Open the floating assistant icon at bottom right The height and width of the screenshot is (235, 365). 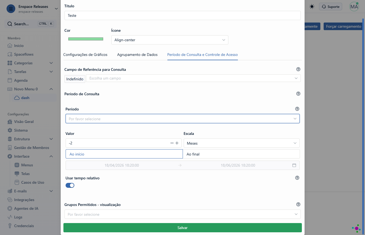click(356, 228)
